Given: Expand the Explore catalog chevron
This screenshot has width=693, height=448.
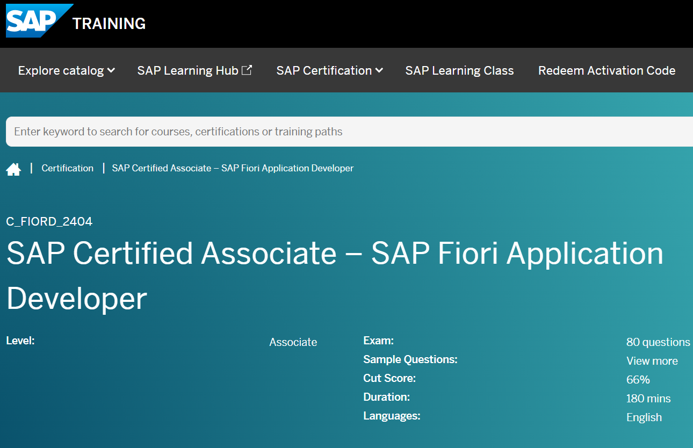Looking at the screenshot, I should [x=111, y=70].
